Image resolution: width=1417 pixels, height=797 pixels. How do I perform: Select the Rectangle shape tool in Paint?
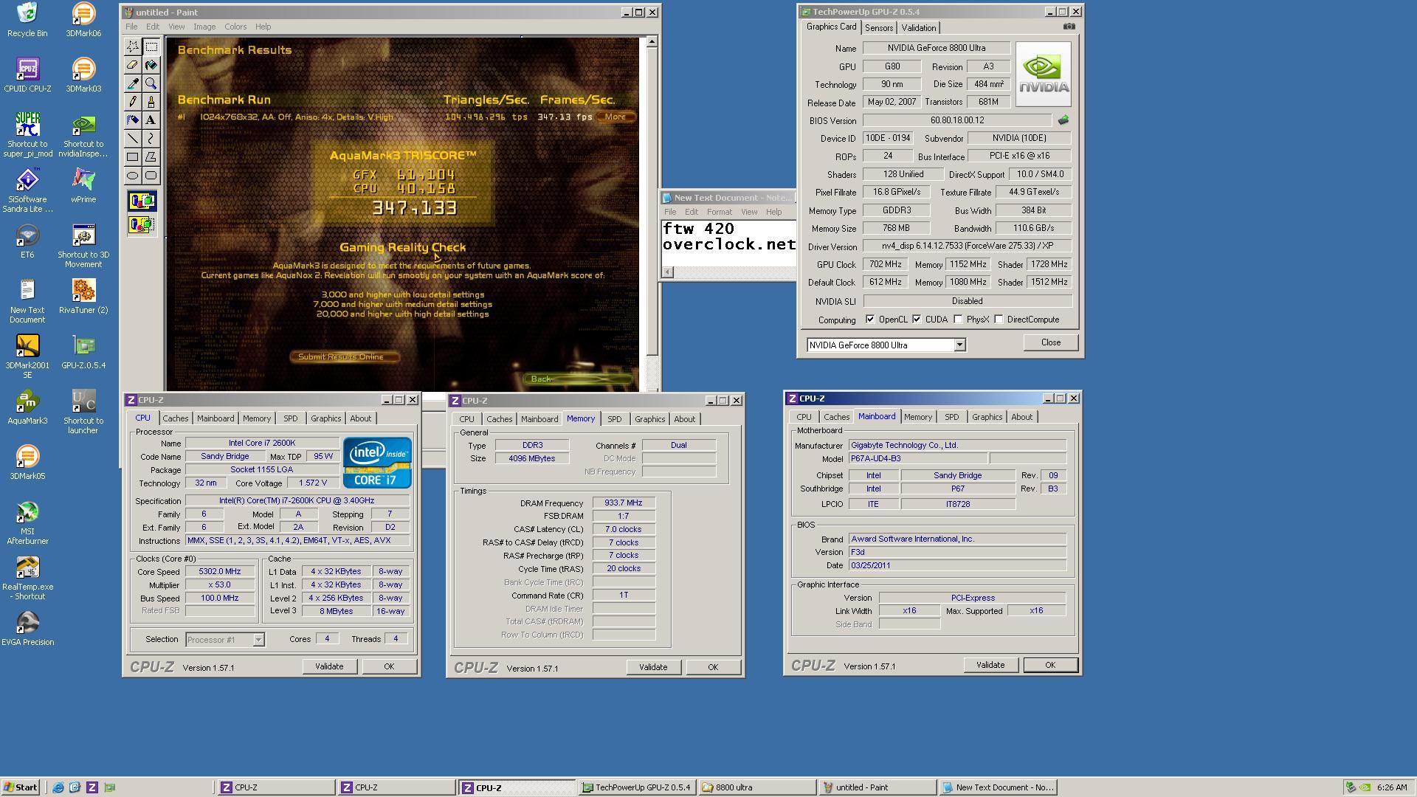tap(132, 157)
